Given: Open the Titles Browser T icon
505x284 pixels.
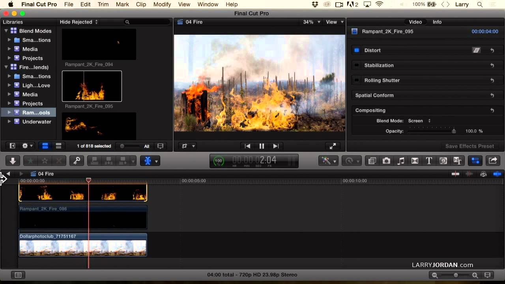Looking at the screenshot, I should point(429,161).
